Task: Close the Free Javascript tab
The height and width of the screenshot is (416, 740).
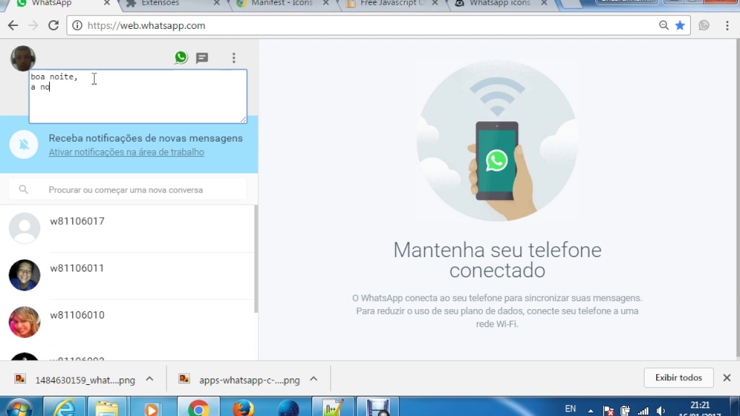Action: pyautogui.click(x=435, y=3)
